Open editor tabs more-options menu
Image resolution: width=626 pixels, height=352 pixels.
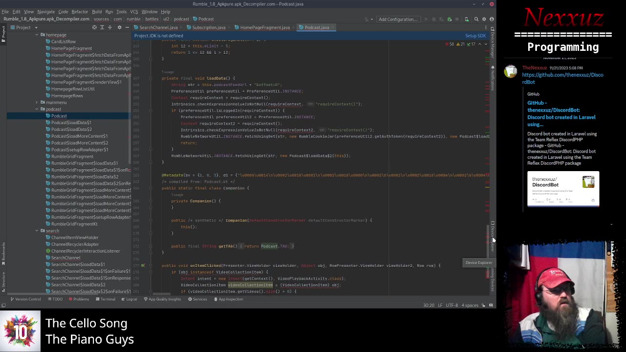[486, 27]
